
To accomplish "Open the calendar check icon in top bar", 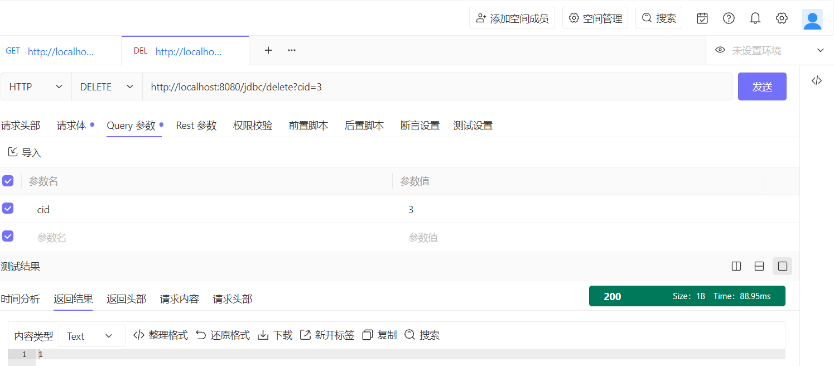I will point(702,18).
